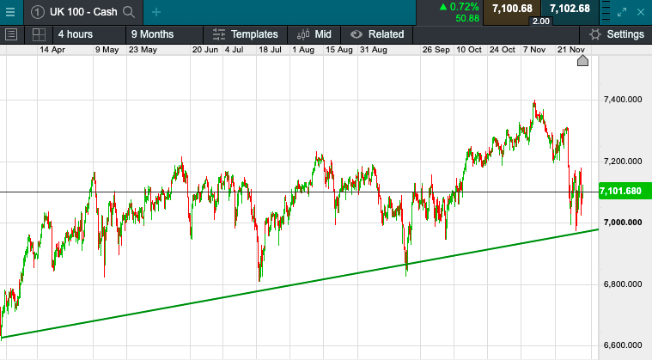Expand the Mid price type dropdown
The image size is (652, 360).
[x=314, y=34]
